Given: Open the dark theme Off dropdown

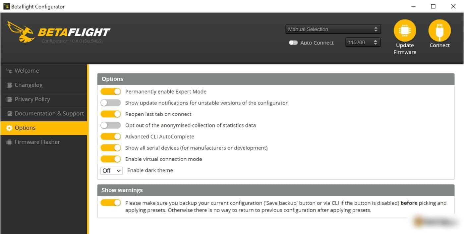Looking at the screenshot, I should pos(112,171).
